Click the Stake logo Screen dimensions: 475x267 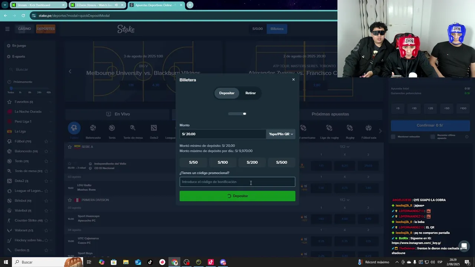coord(126,29)
